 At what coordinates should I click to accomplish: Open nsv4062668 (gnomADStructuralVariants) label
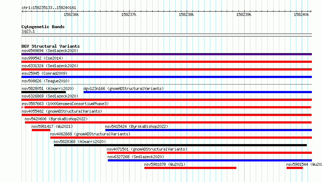click(x=90, y=134)
